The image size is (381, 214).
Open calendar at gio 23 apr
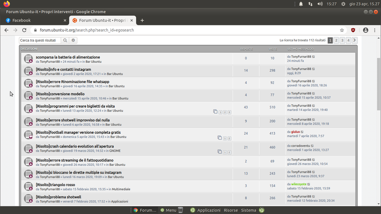point(364,4)
